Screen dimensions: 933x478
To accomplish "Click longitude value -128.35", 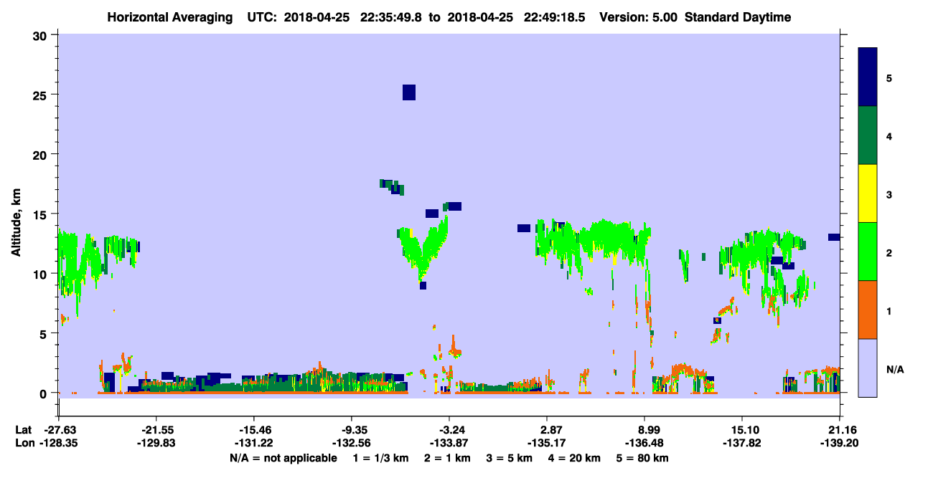I will 59,443.
